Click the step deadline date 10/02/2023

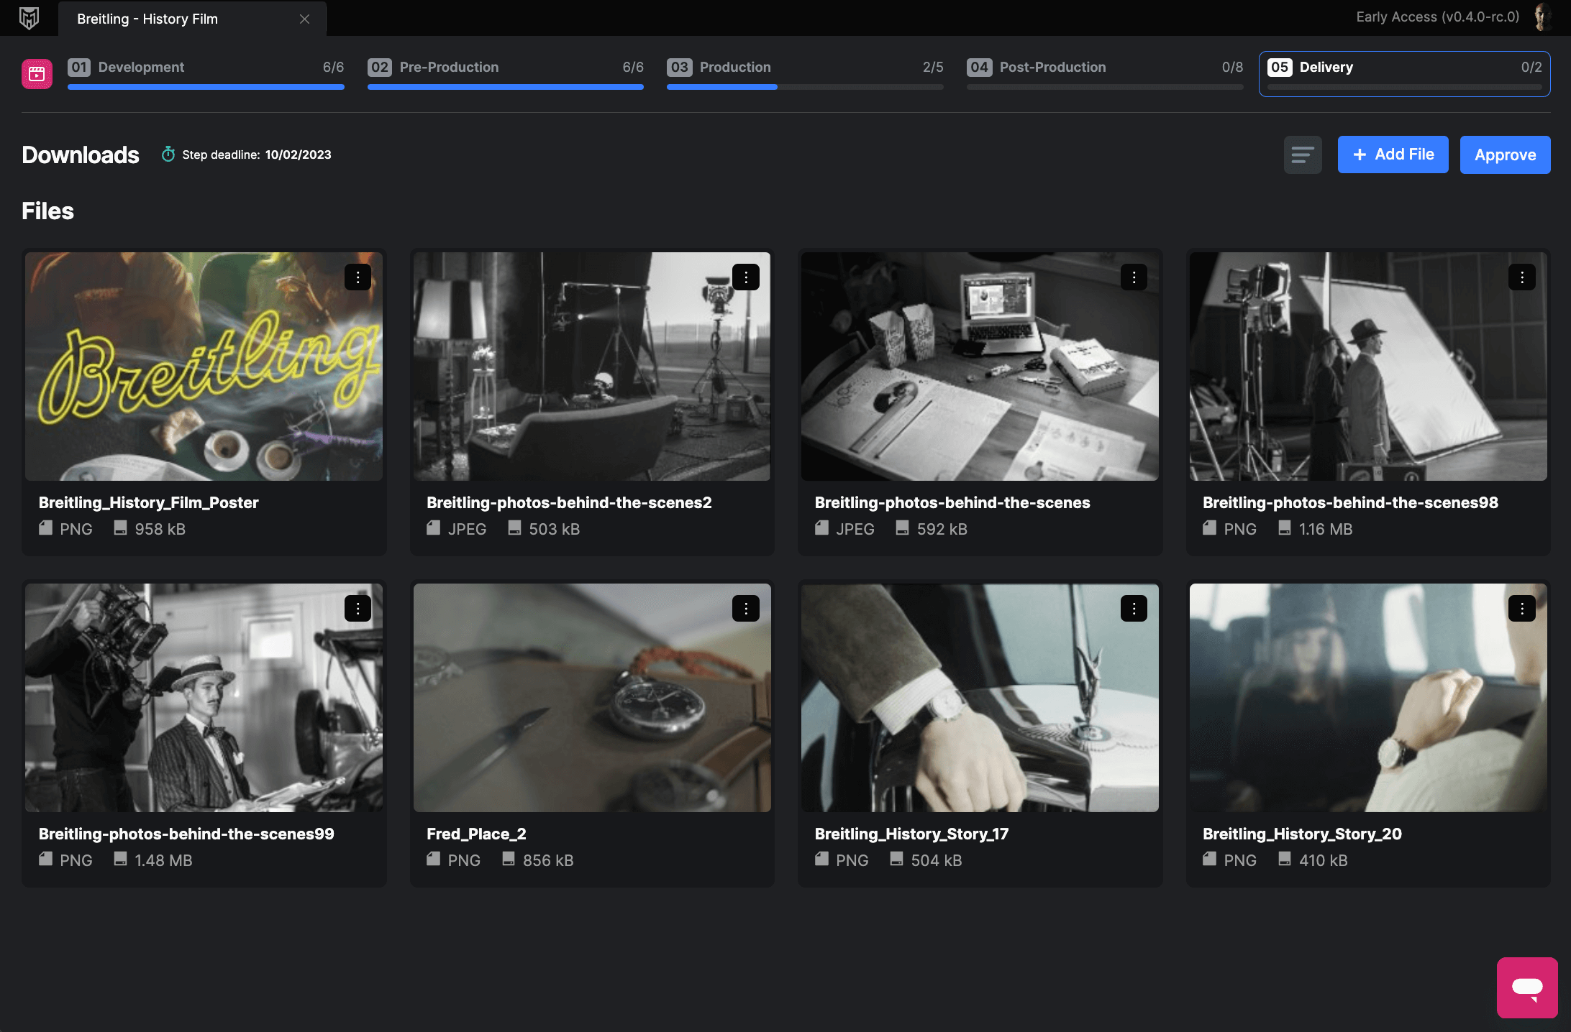298,155
